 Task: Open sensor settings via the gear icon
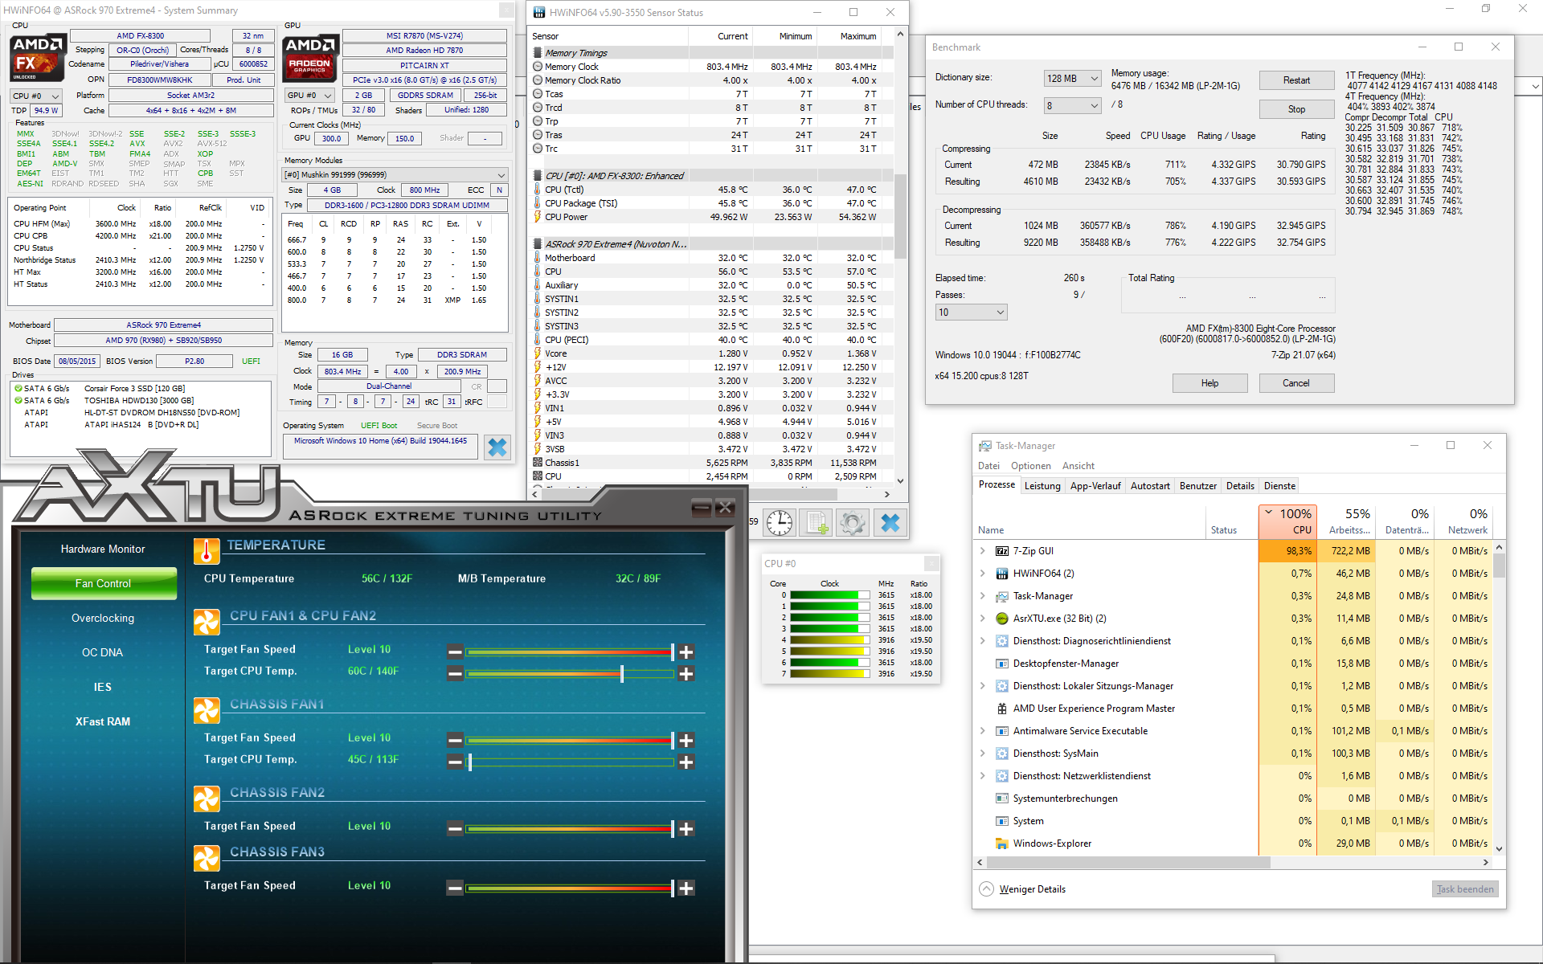(x=853, y=523)
